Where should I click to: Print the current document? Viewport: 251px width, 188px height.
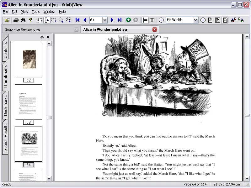coord(16,20)
